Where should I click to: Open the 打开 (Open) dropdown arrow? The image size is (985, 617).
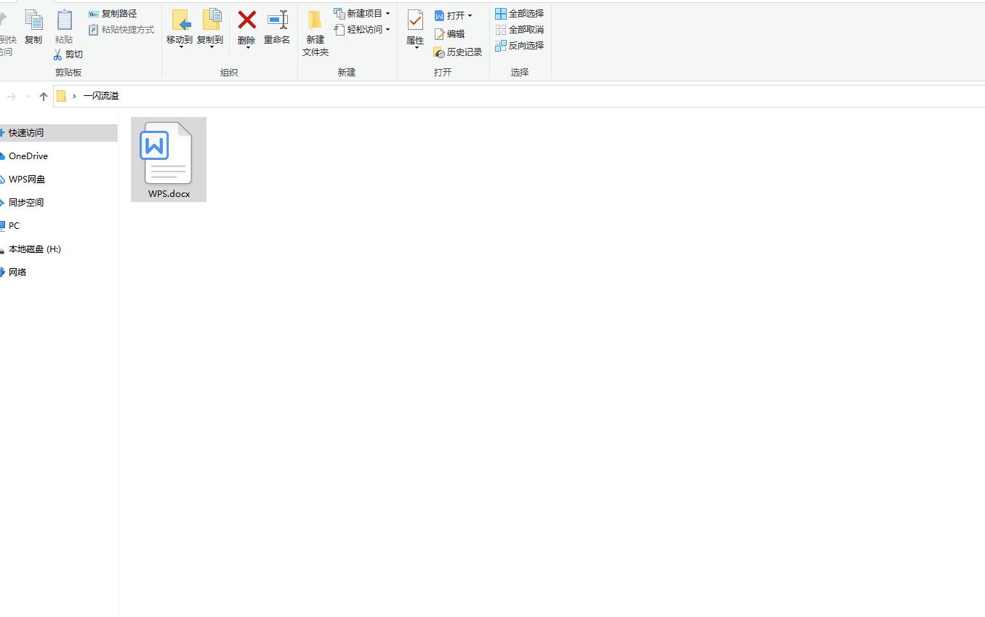click(469, 15)
